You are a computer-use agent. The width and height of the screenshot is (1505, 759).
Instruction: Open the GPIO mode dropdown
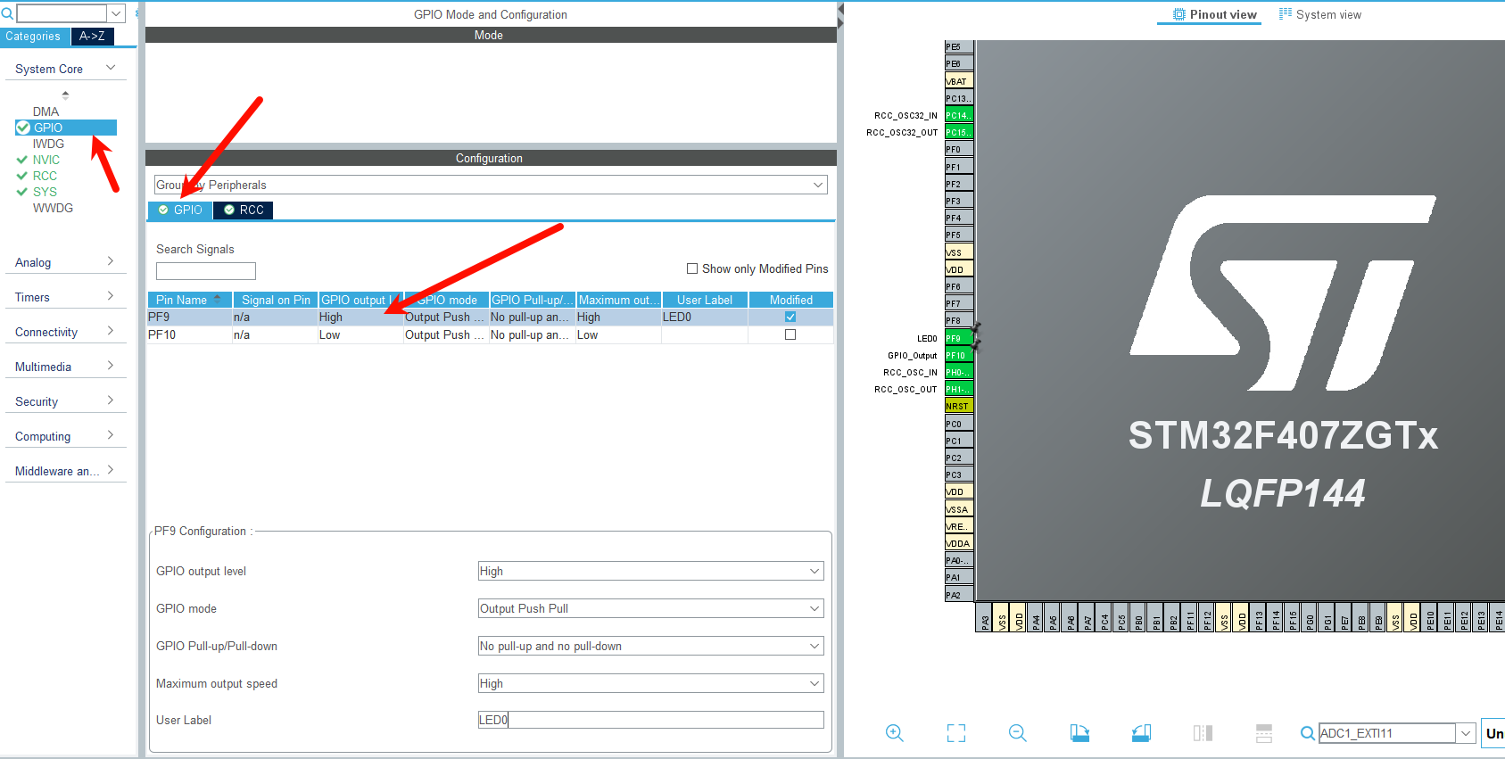tap(651, 608)
